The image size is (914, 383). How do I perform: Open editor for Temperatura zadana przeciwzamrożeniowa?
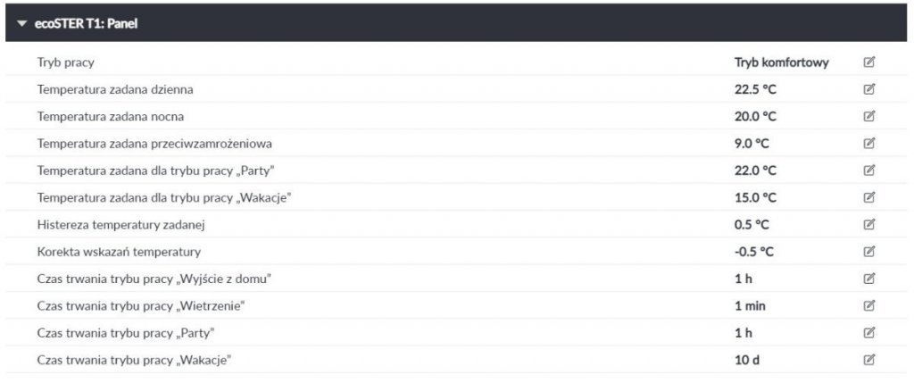point(868,143)
